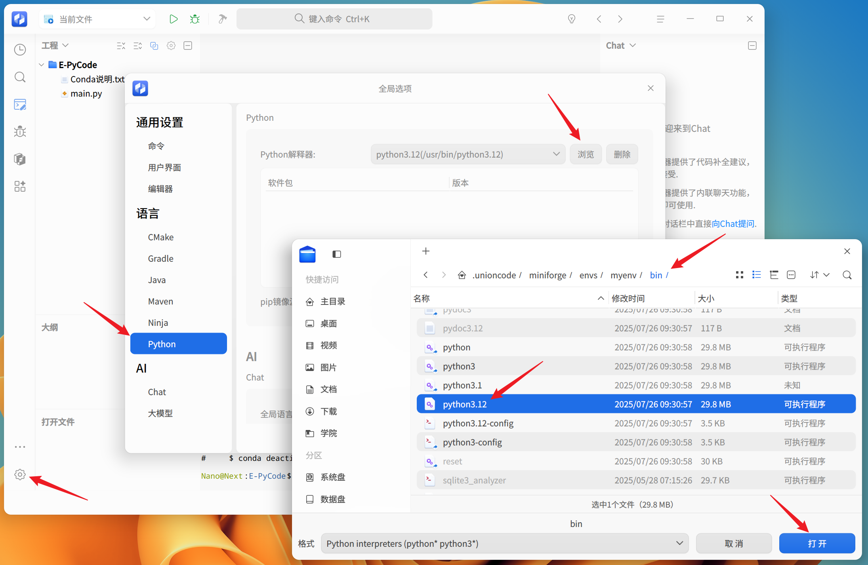This screenshot has height=565, width=868.
Task: Select Python in the language settings list
Action: tap(179, 344)
